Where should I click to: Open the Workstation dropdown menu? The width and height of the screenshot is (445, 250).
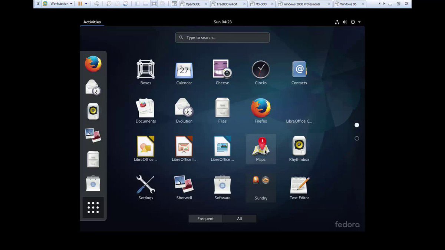coord(61,4)
